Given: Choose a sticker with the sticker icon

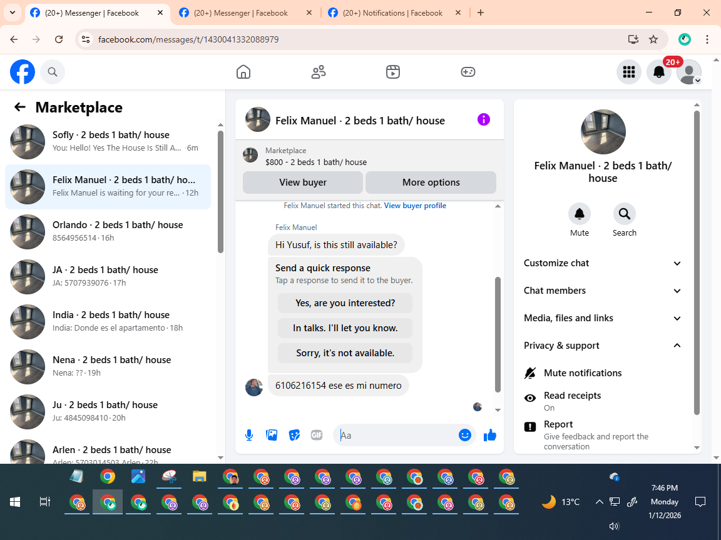Looking at the screenshot, I should pos(294,435).
